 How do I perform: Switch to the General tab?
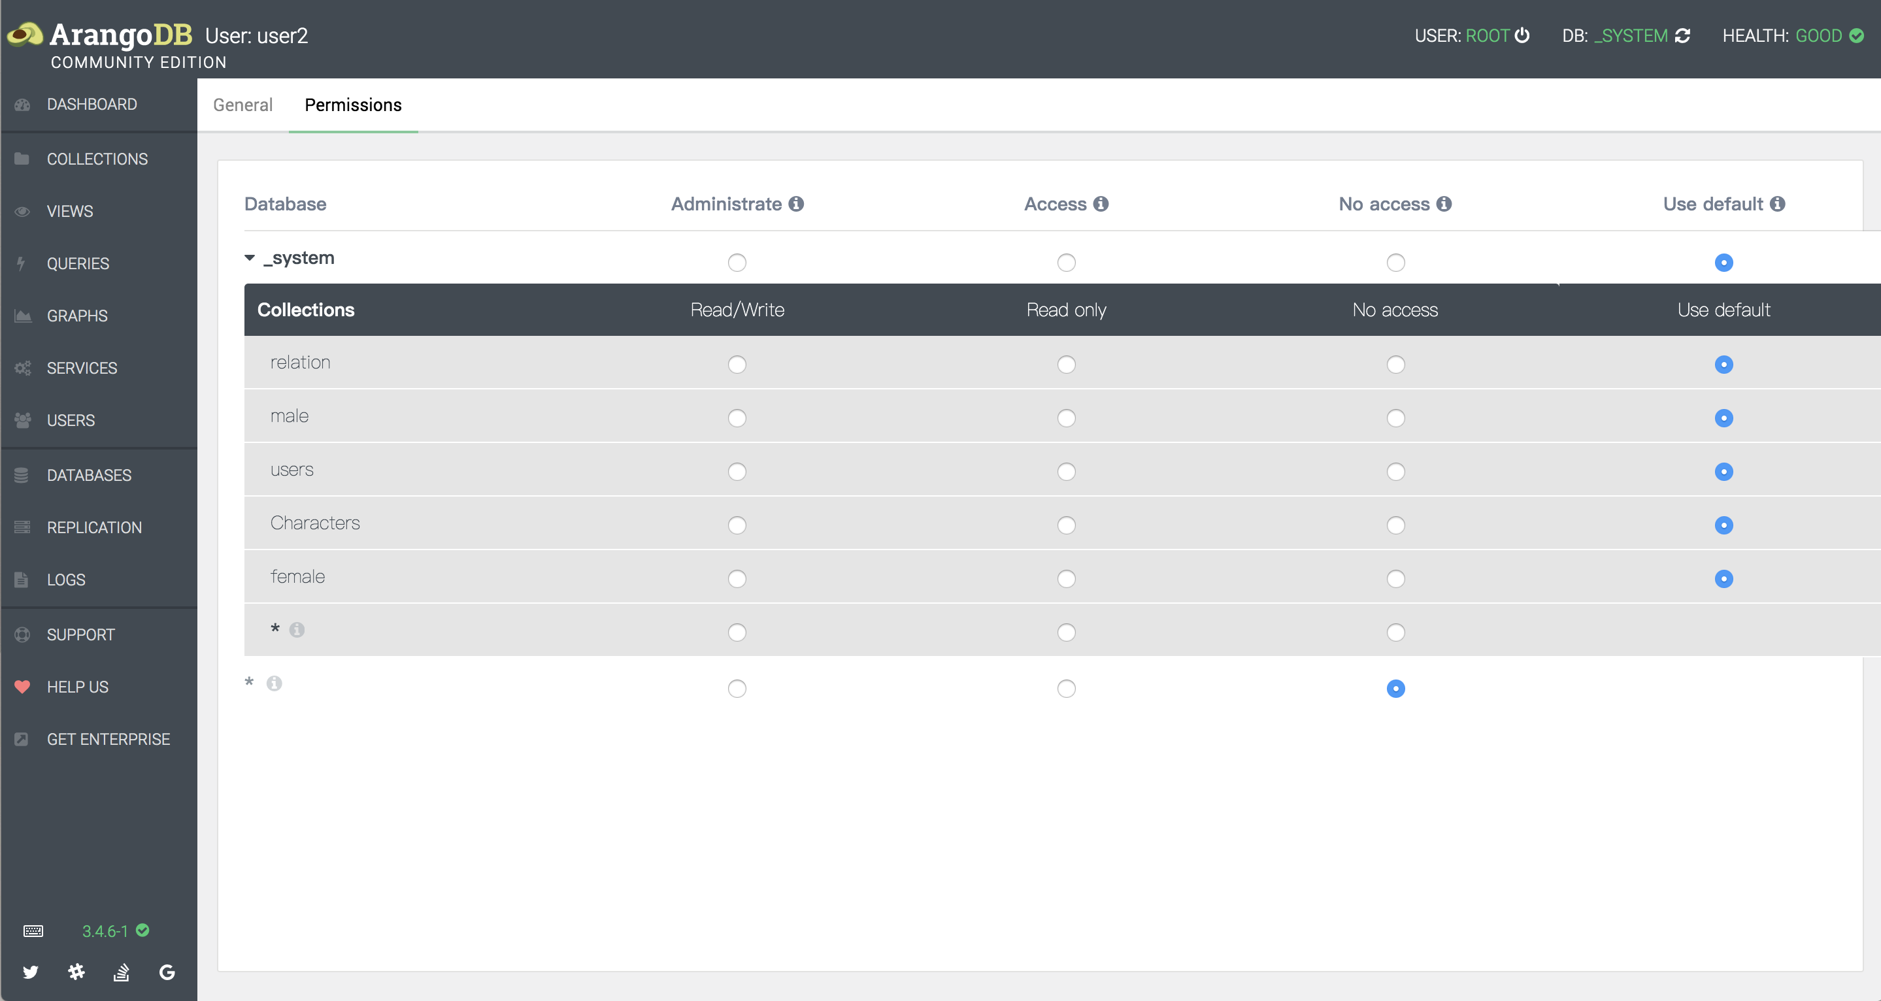[x=242, y=105]
